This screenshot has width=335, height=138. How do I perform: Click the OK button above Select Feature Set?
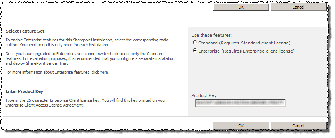[241, 7]
